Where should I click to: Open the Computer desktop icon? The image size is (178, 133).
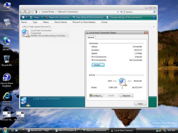click(x=7, y=7)
